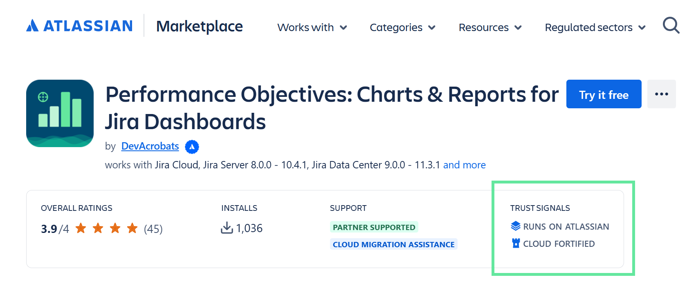Click the Partner Supported badge
The width and height of the screenshot is (687, 293).
point(374,227)
